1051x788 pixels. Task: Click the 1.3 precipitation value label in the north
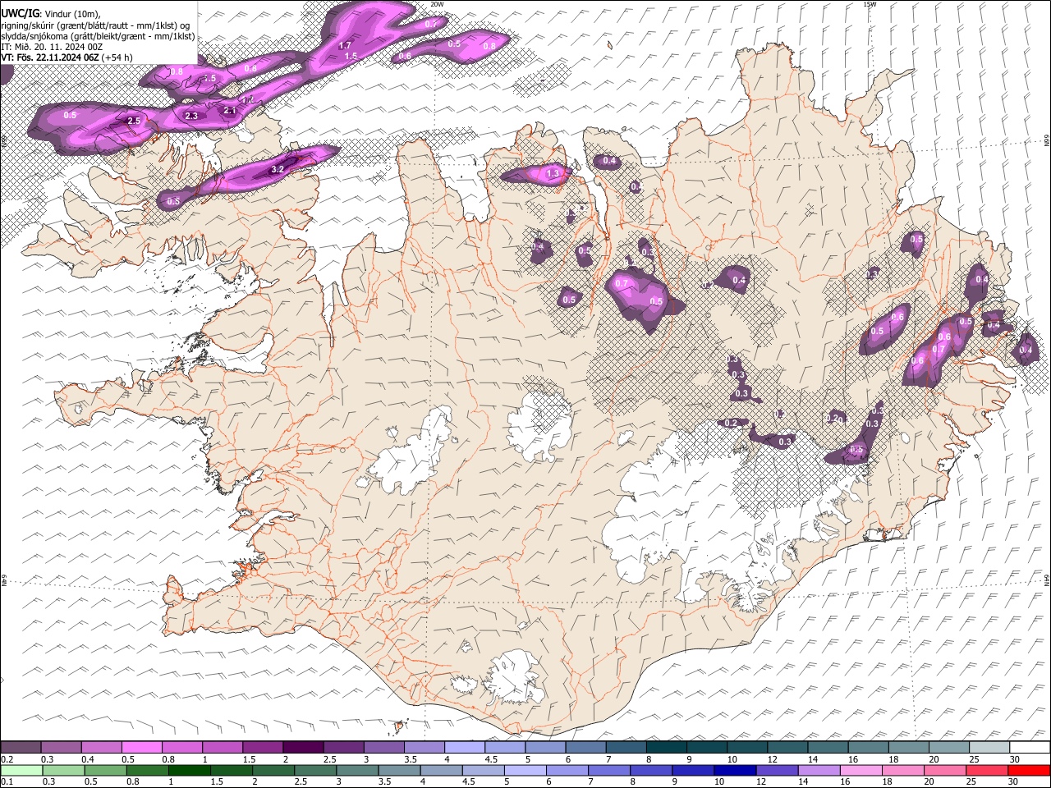[x=553, y=173]
